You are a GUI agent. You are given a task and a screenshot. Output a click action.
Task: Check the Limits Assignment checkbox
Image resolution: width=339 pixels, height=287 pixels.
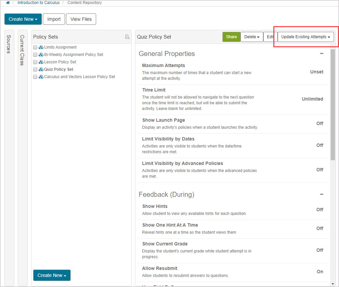coord(35,47)
